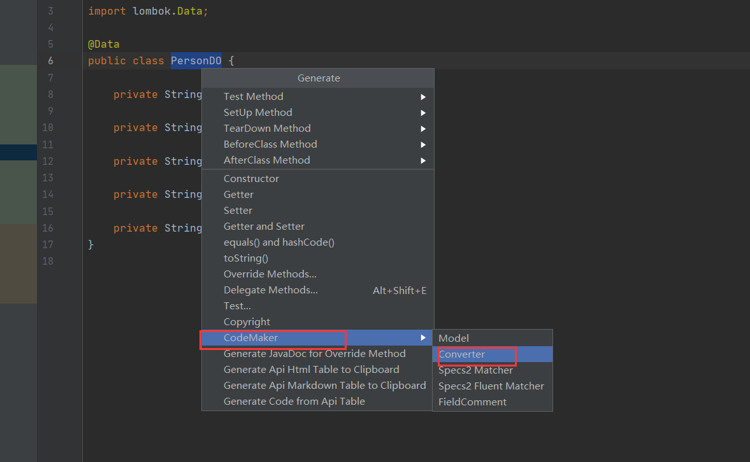Open the CodeMaker submenu

[x=255, y=337]
